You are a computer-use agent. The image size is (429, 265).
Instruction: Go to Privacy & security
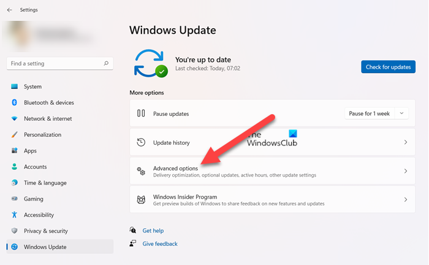coord(59,231)
